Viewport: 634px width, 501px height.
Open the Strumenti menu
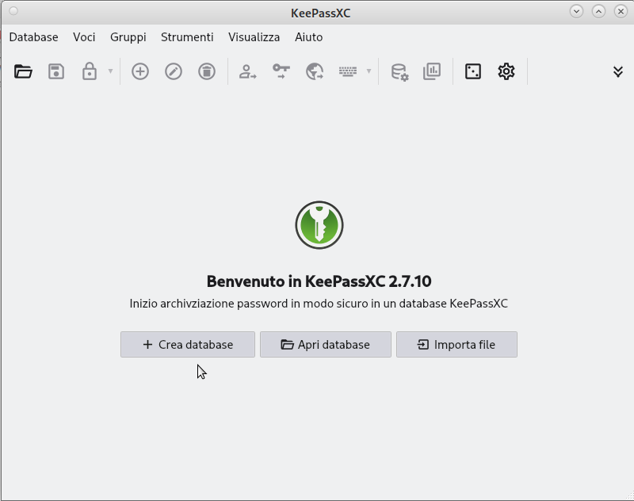pos(187,37)
